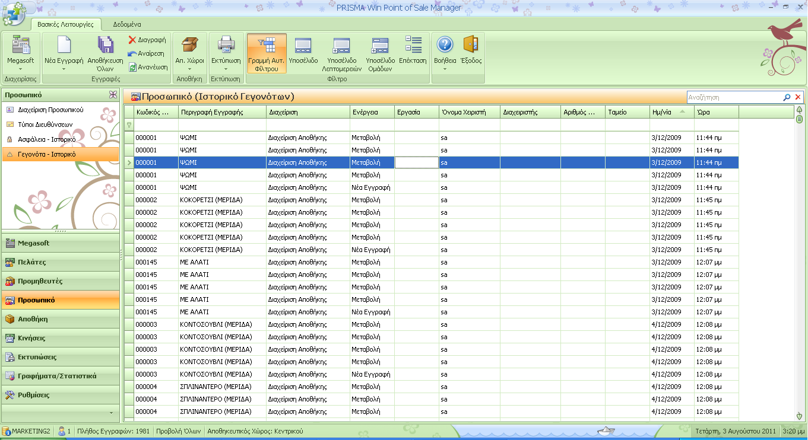Viewport: 808px width, 440px height.
Task: Open the Πελάτες navigation section
Action: [x=61, y=262]
